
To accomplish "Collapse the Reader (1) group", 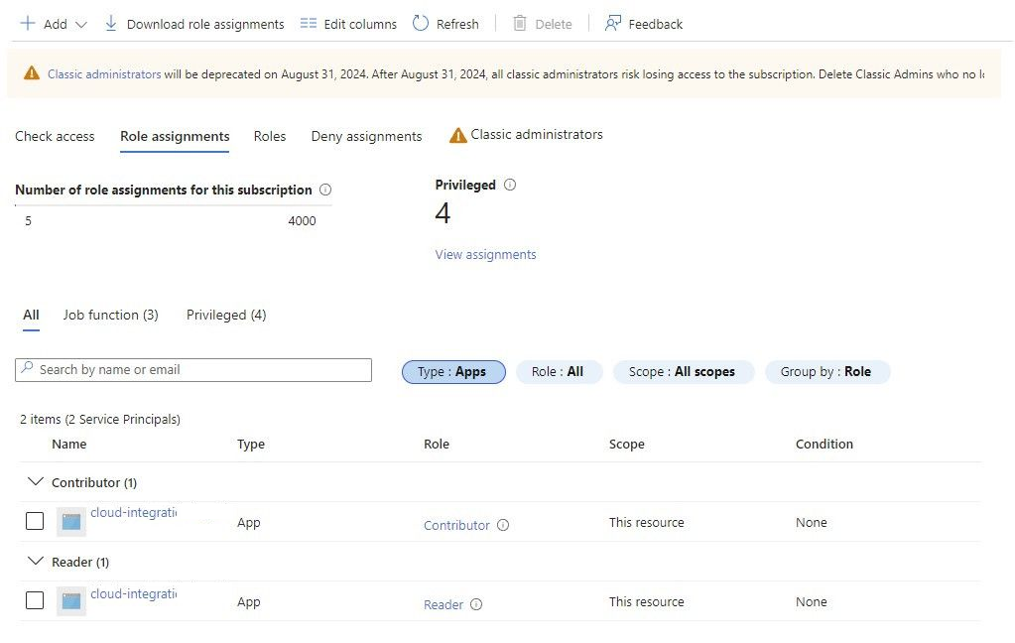I will (x=37, y=562).
